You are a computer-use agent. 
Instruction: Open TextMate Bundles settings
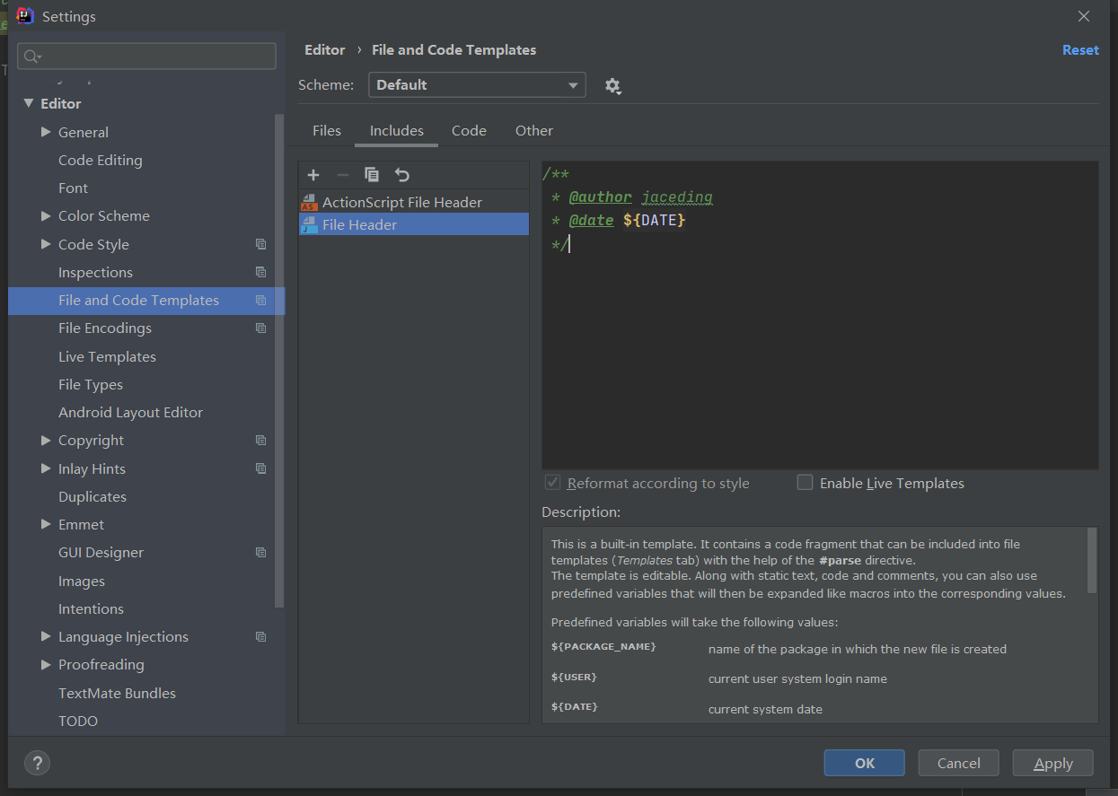coord(118,694)
